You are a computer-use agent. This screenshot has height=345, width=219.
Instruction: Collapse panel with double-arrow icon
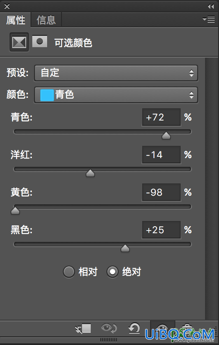(211, 7)
